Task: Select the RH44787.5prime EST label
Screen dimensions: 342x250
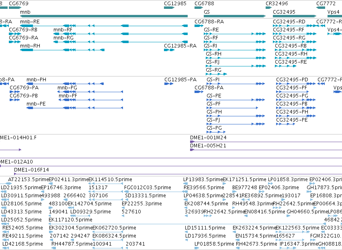Action: pyautogui.click(x=72, y=244)
